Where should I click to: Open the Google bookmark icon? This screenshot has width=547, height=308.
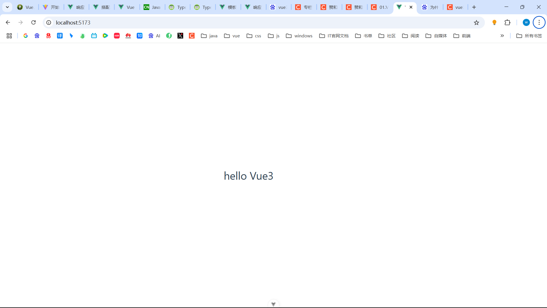pyautogui.click(x=26, y=36)
